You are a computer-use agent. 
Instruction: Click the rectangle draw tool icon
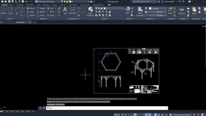[22, 8]
